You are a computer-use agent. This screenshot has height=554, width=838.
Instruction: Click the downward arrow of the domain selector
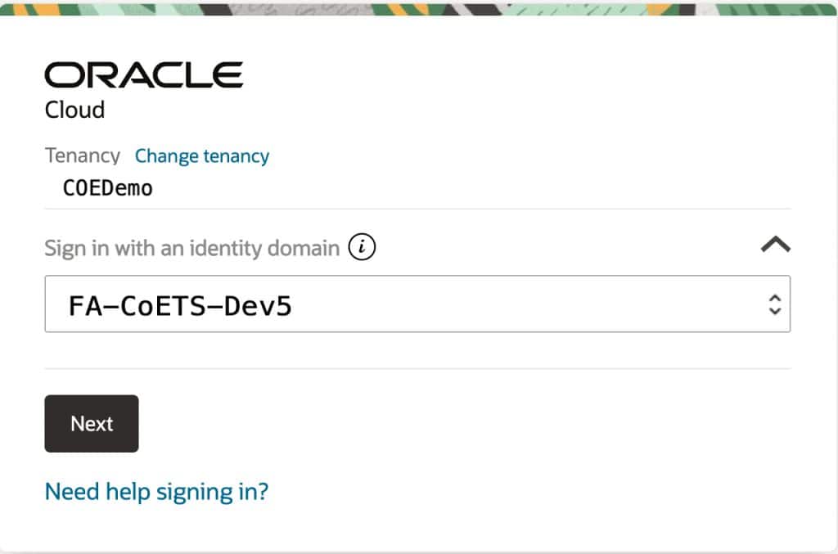(774, 312)
